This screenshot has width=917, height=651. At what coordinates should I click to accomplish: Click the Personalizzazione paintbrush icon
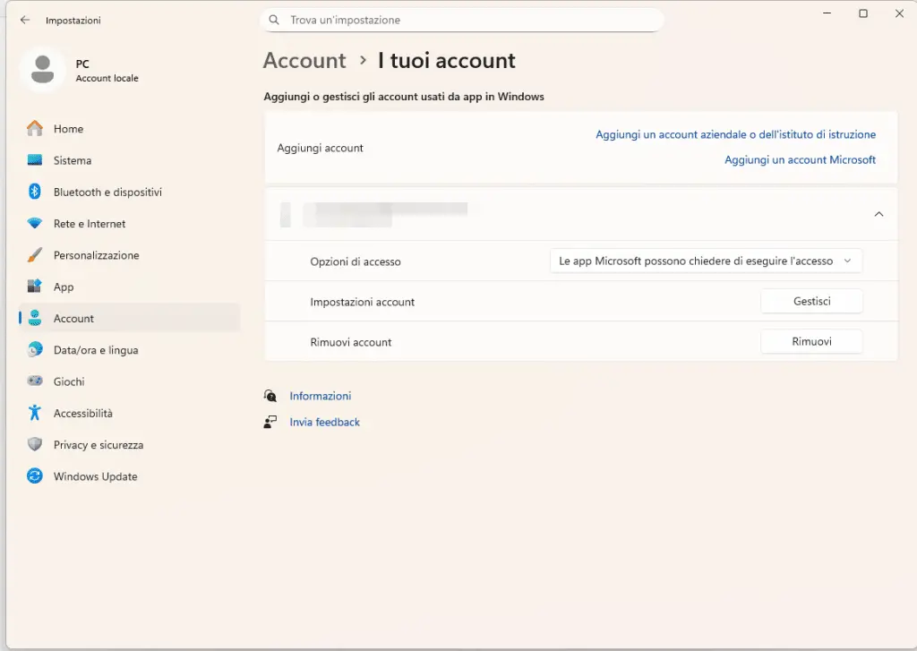click(x=35, y=255)
